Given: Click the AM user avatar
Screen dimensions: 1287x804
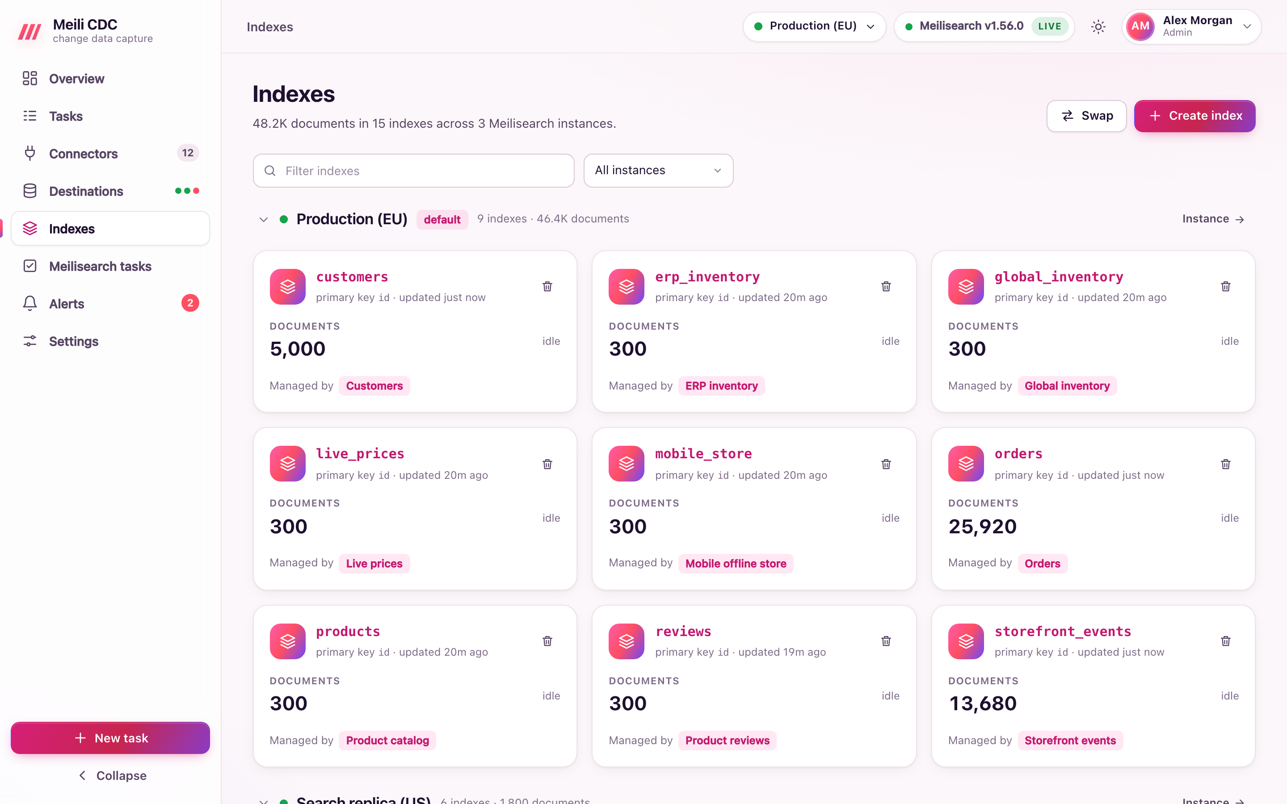Looking at the screenshot, I should pos(1140,26).
